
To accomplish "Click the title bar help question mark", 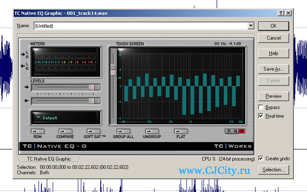I will (281, 13).
